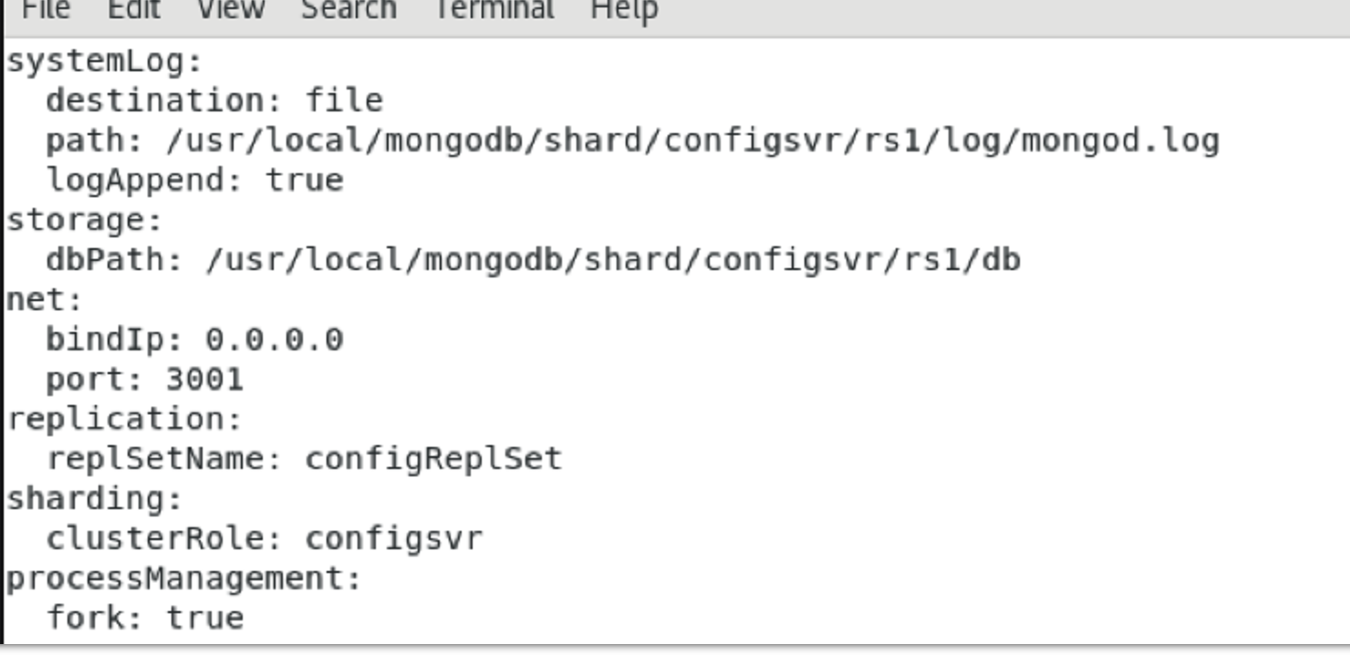1350x655 pixels.
Task: Click the net: section label
Action: tap(32, 298)
